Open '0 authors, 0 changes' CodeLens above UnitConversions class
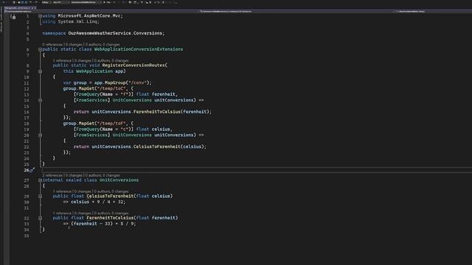The width and height of the screenshot is (472, 265). click(103, 175)
